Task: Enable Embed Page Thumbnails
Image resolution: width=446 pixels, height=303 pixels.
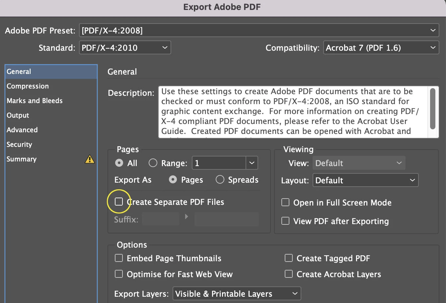Action: tap(118, 258)
